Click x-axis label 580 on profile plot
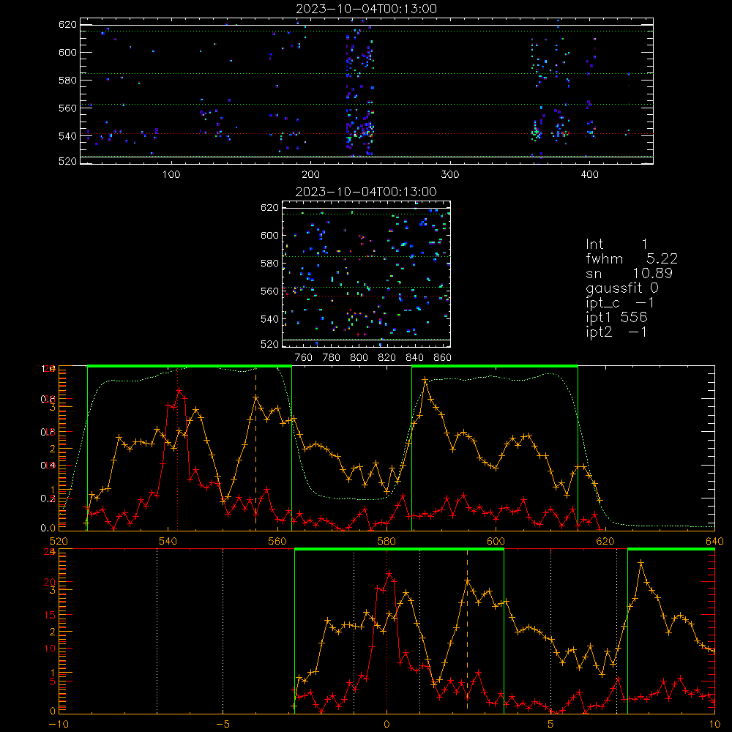Screen dimensions: 732x732 [x=386, y=542]
